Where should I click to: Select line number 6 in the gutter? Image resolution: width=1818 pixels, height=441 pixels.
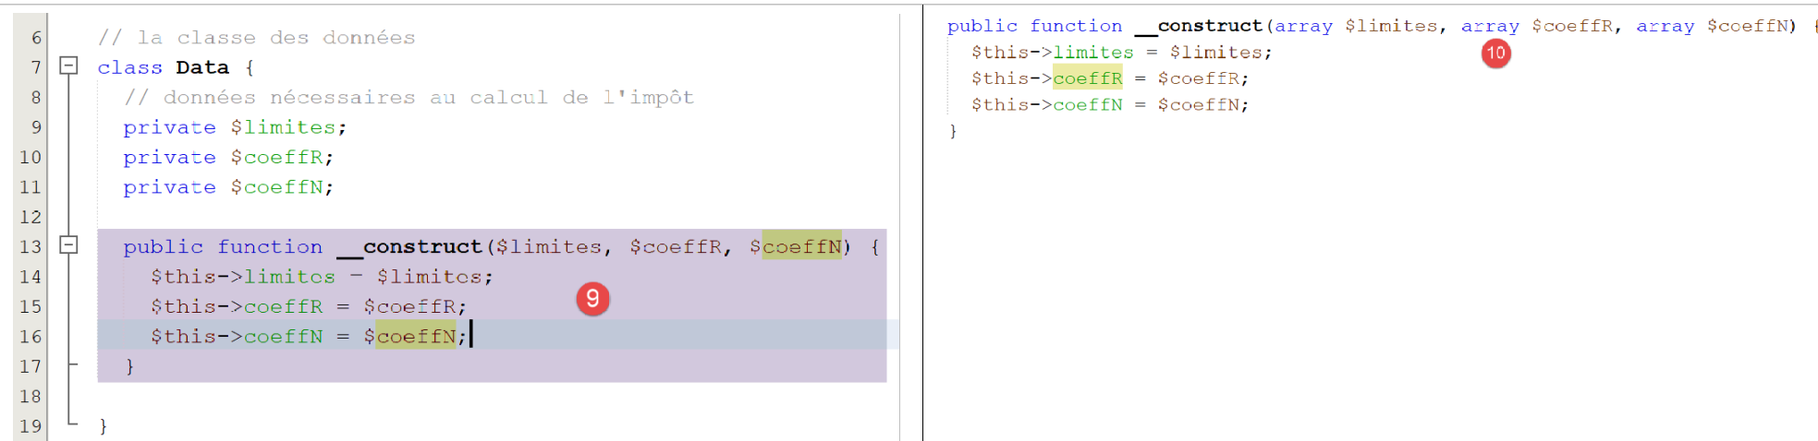36,38
